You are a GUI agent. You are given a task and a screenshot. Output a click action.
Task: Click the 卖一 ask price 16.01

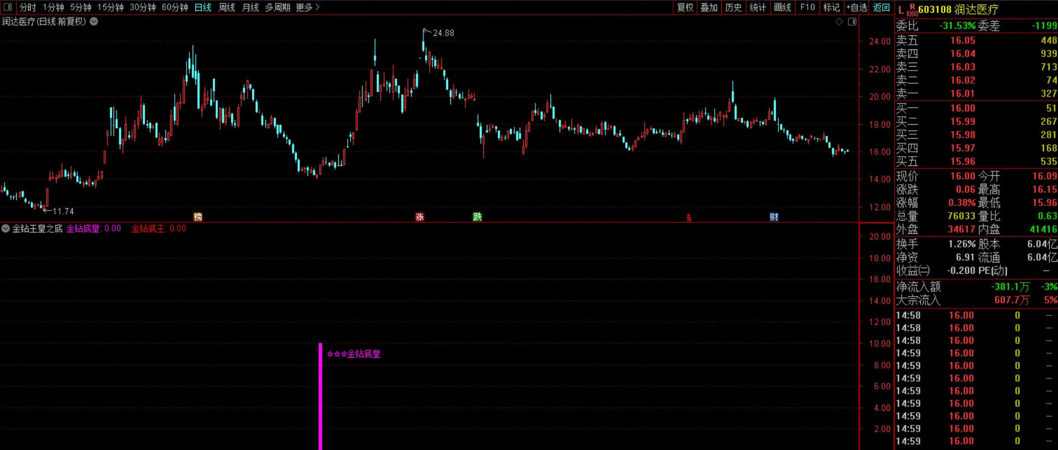(963, 93)
